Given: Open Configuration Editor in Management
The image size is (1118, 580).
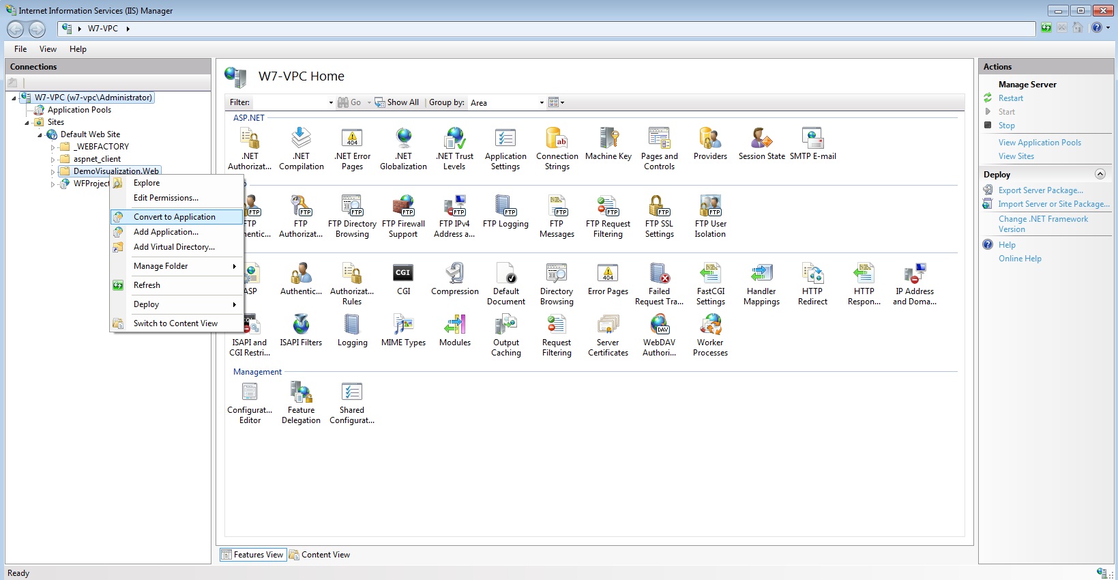Looking at the screenshot, I should (250, 403).
